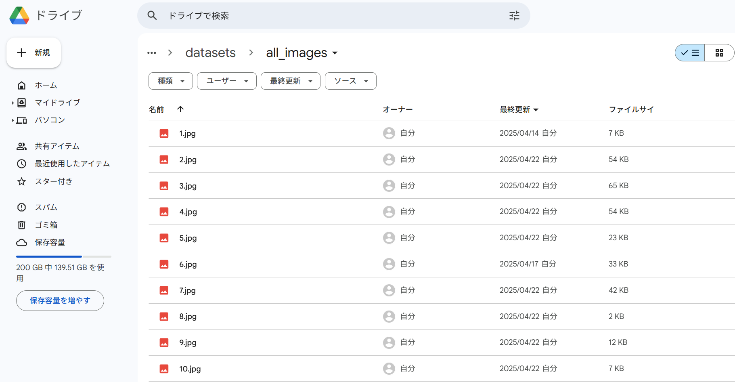The height and width of the screenshot is (382, 735).
Task: Click the owner avatar on 3.jpg row
Action: (389, 186)
